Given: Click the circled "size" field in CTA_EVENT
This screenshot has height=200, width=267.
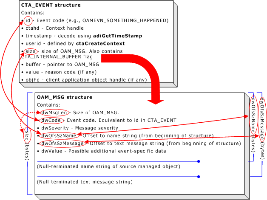Looking at the screenshot, I should (30, 51).
